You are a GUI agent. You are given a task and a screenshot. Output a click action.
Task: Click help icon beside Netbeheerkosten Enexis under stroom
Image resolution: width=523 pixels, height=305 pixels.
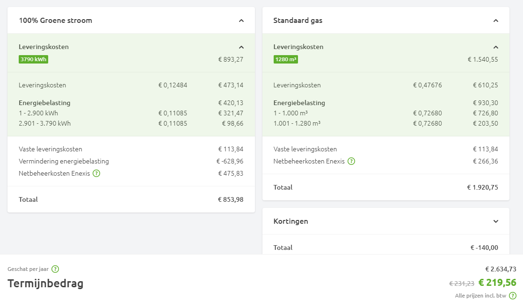(96, 173)
